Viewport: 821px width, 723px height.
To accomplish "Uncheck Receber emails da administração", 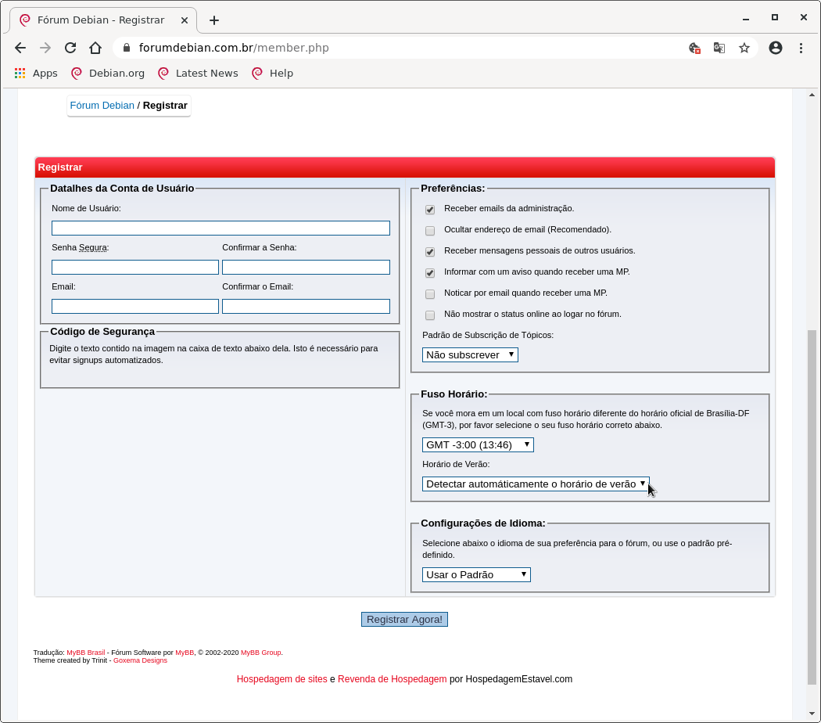I will pyautogui.click(x=430, y=210).
